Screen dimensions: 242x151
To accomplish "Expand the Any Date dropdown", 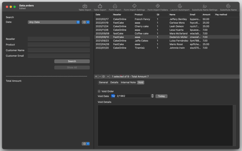I will point(54,22).
